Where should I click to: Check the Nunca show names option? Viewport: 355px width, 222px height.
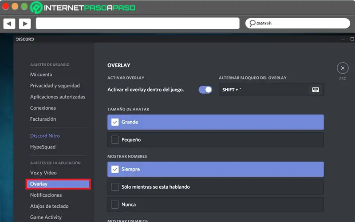115,205
